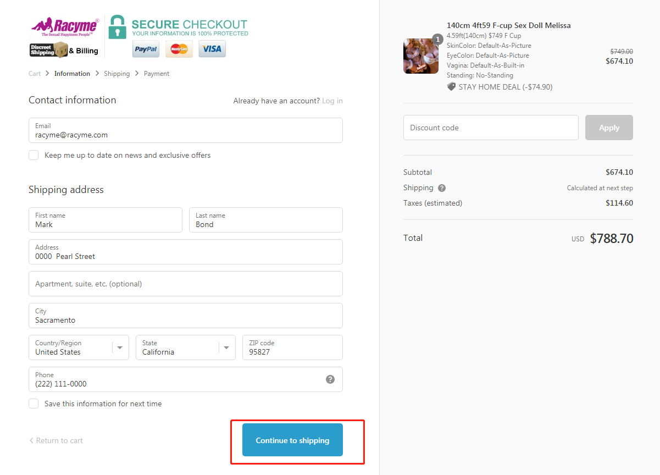This screenshot has width=660, height=475.
Task: Select the MasterCard payment icon
Action: [179, 49]
